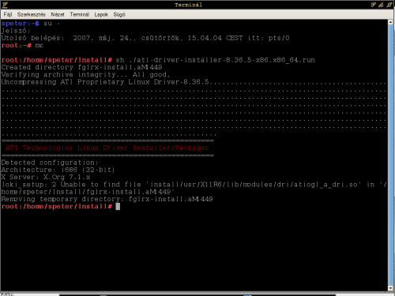The image size is (395, 296).
Task: Click the 'speter:~$ su -' command line
Action: 31,24
